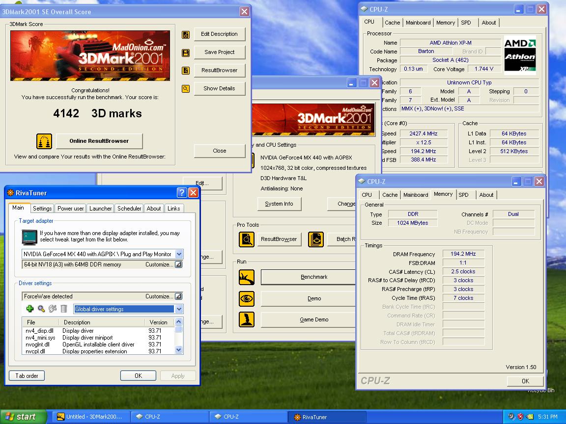Viewport: 566px width, 424px height.
Task: Click OK button in RivaTuner
Action: point(138,376)
